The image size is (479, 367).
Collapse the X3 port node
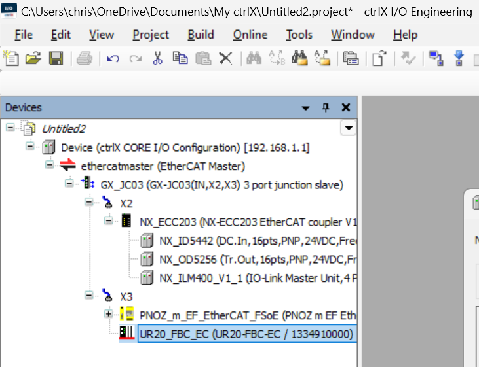pos(89,295)
